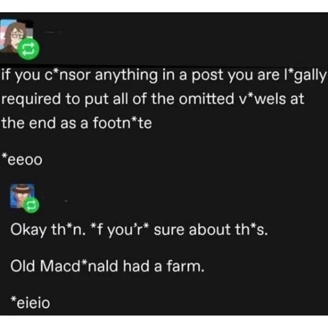Screen dimensions: 328x328
Task: Click the "Okay th*n." opening of the reply
Action: pyautogui.click(x=48, y=230)
